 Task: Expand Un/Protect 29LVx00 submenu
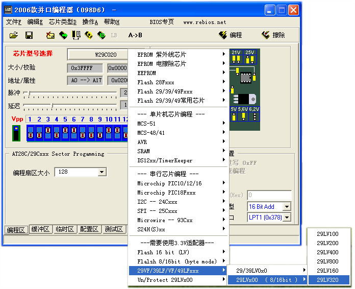[x=179, y=280]
